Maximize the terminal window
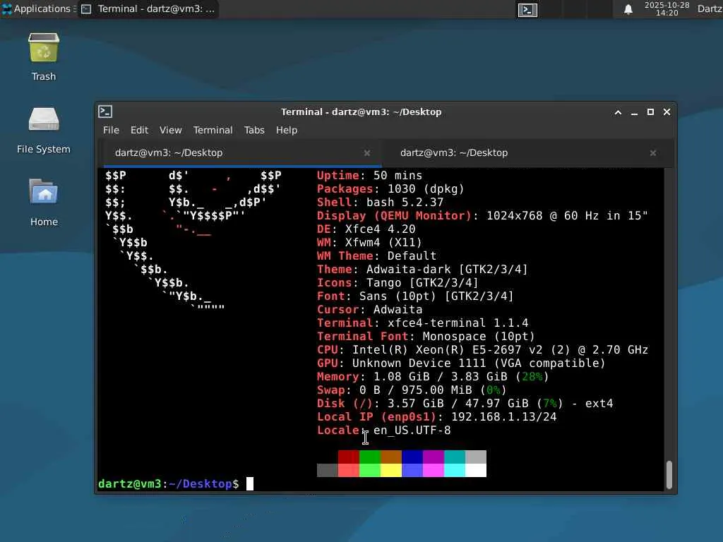The height and width of the screenshot is (542, 723). [x=650, y=112]
